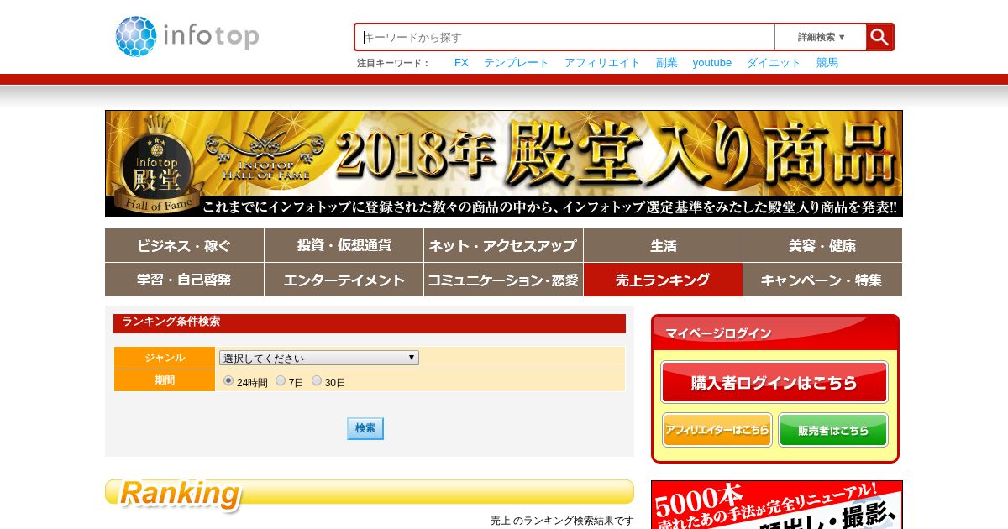Click 販売者はこちら button
Image resolution: width=1008 pixels, height=529 pixels.
833,430
